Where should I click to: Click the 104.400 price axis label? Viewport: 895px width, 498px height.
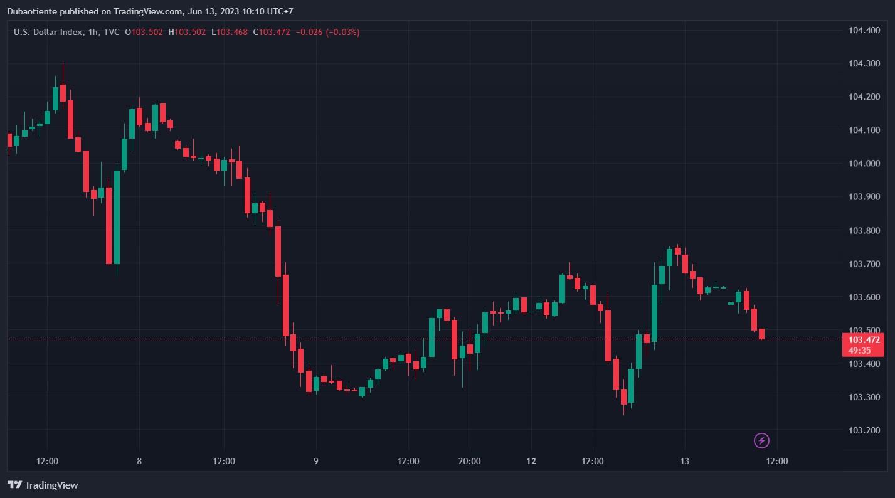pos(864,30)
